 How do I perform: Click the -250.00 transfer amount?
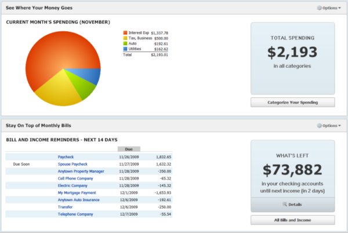point(165,207)
